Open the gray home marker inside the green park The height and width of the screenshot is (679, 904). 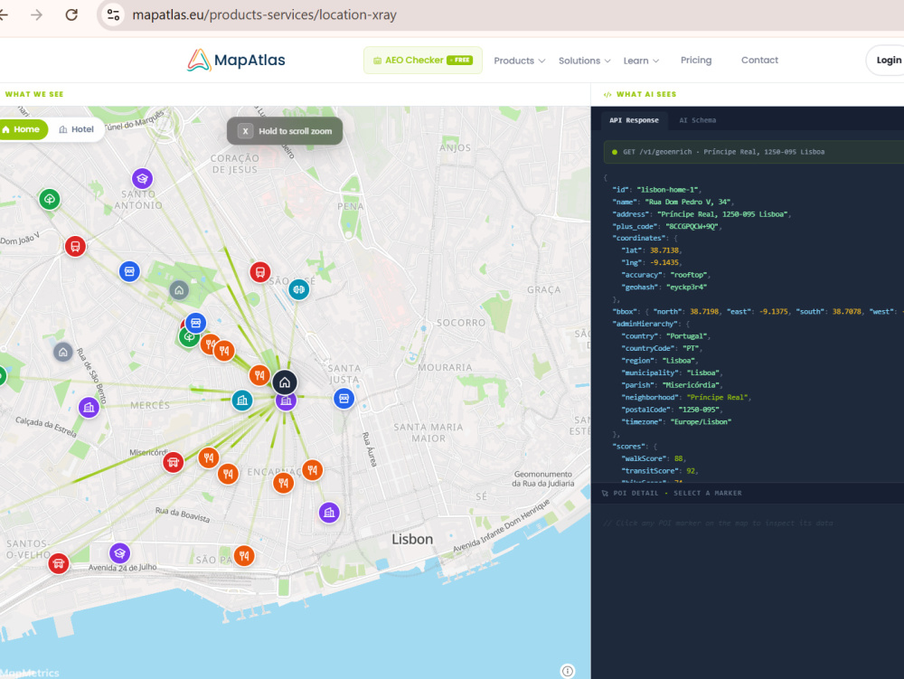click(179, 290)
